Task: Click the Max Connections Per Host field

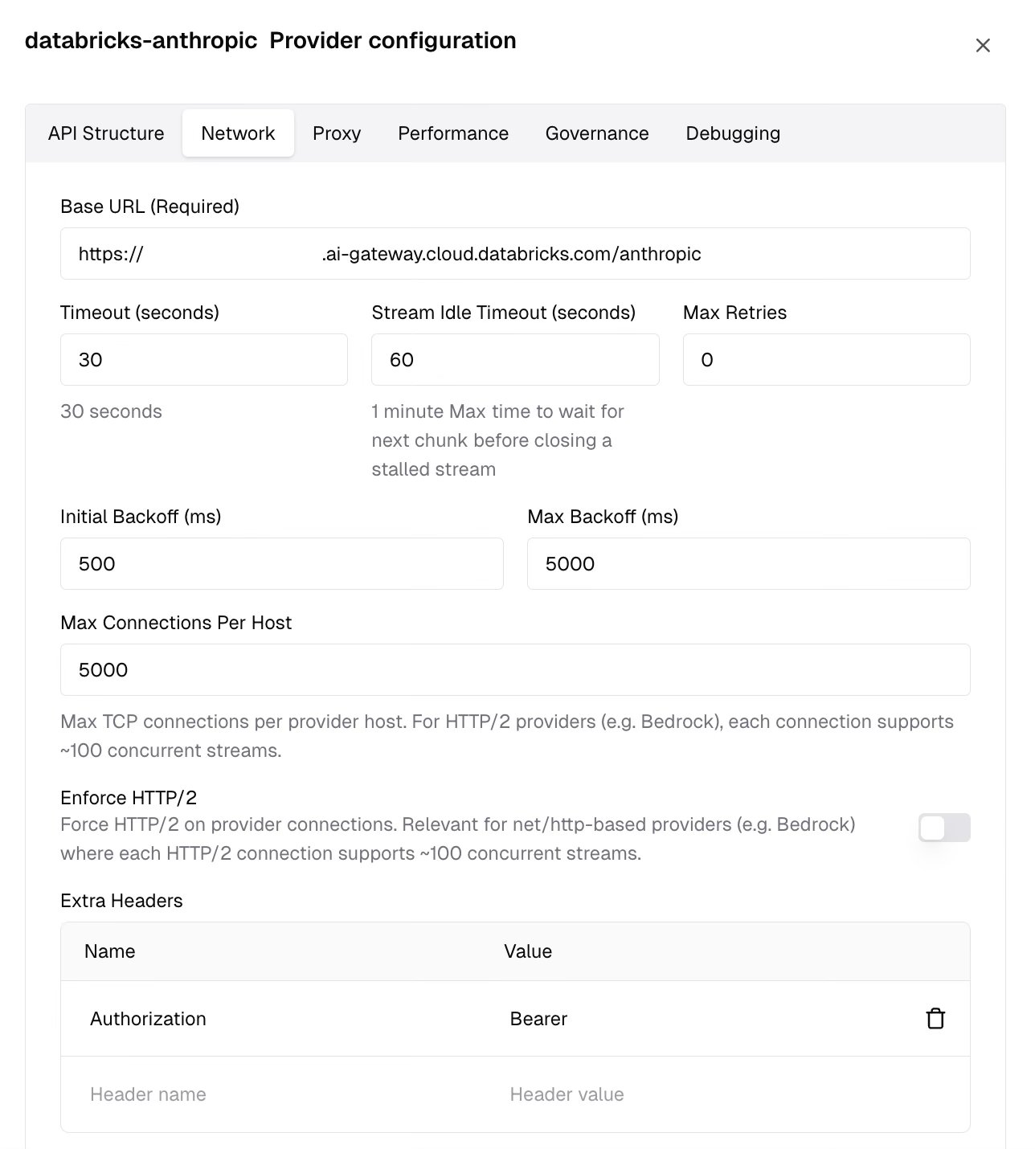Action: point(515,670)
